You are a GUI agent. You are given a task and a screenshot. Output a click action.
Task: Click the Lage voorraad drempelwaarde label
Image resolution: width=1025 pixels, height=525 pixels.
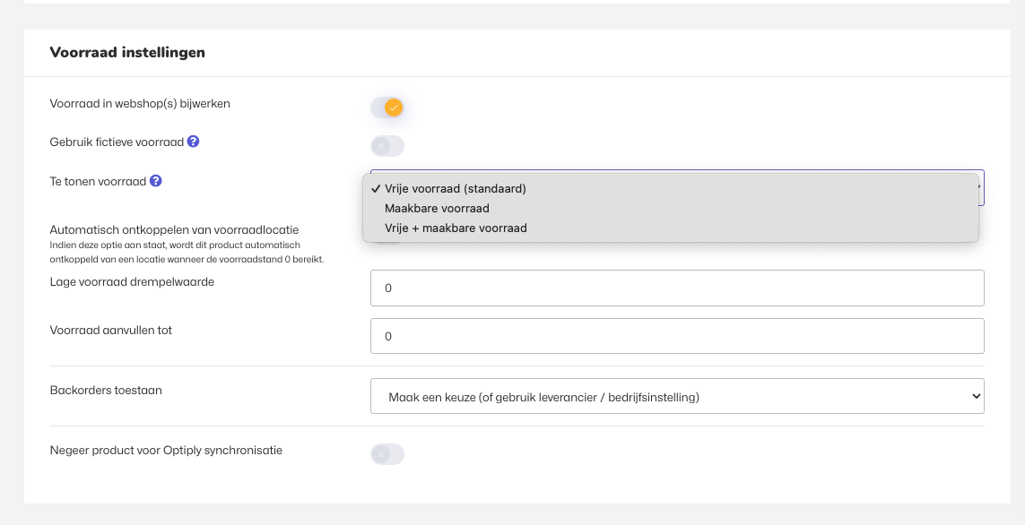pos(132,282)
